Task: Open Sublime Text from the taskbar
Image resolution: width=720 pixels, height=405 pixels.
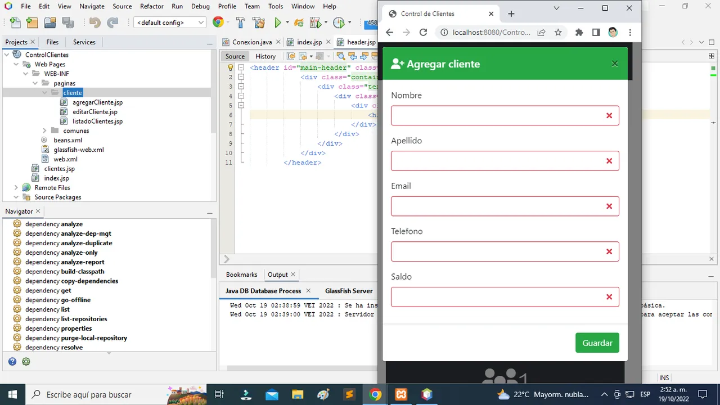Action: point(349,394)
